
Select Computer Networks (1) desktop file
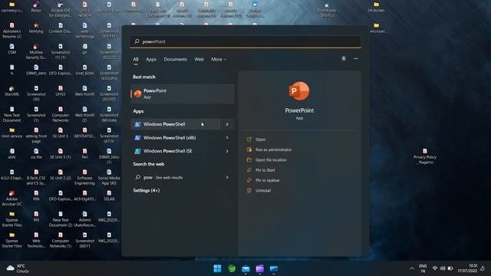point(61,240)
